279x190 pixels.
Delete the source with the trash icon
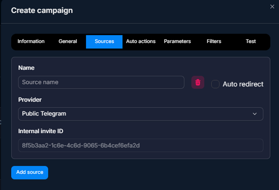click(x=198, y=82)
